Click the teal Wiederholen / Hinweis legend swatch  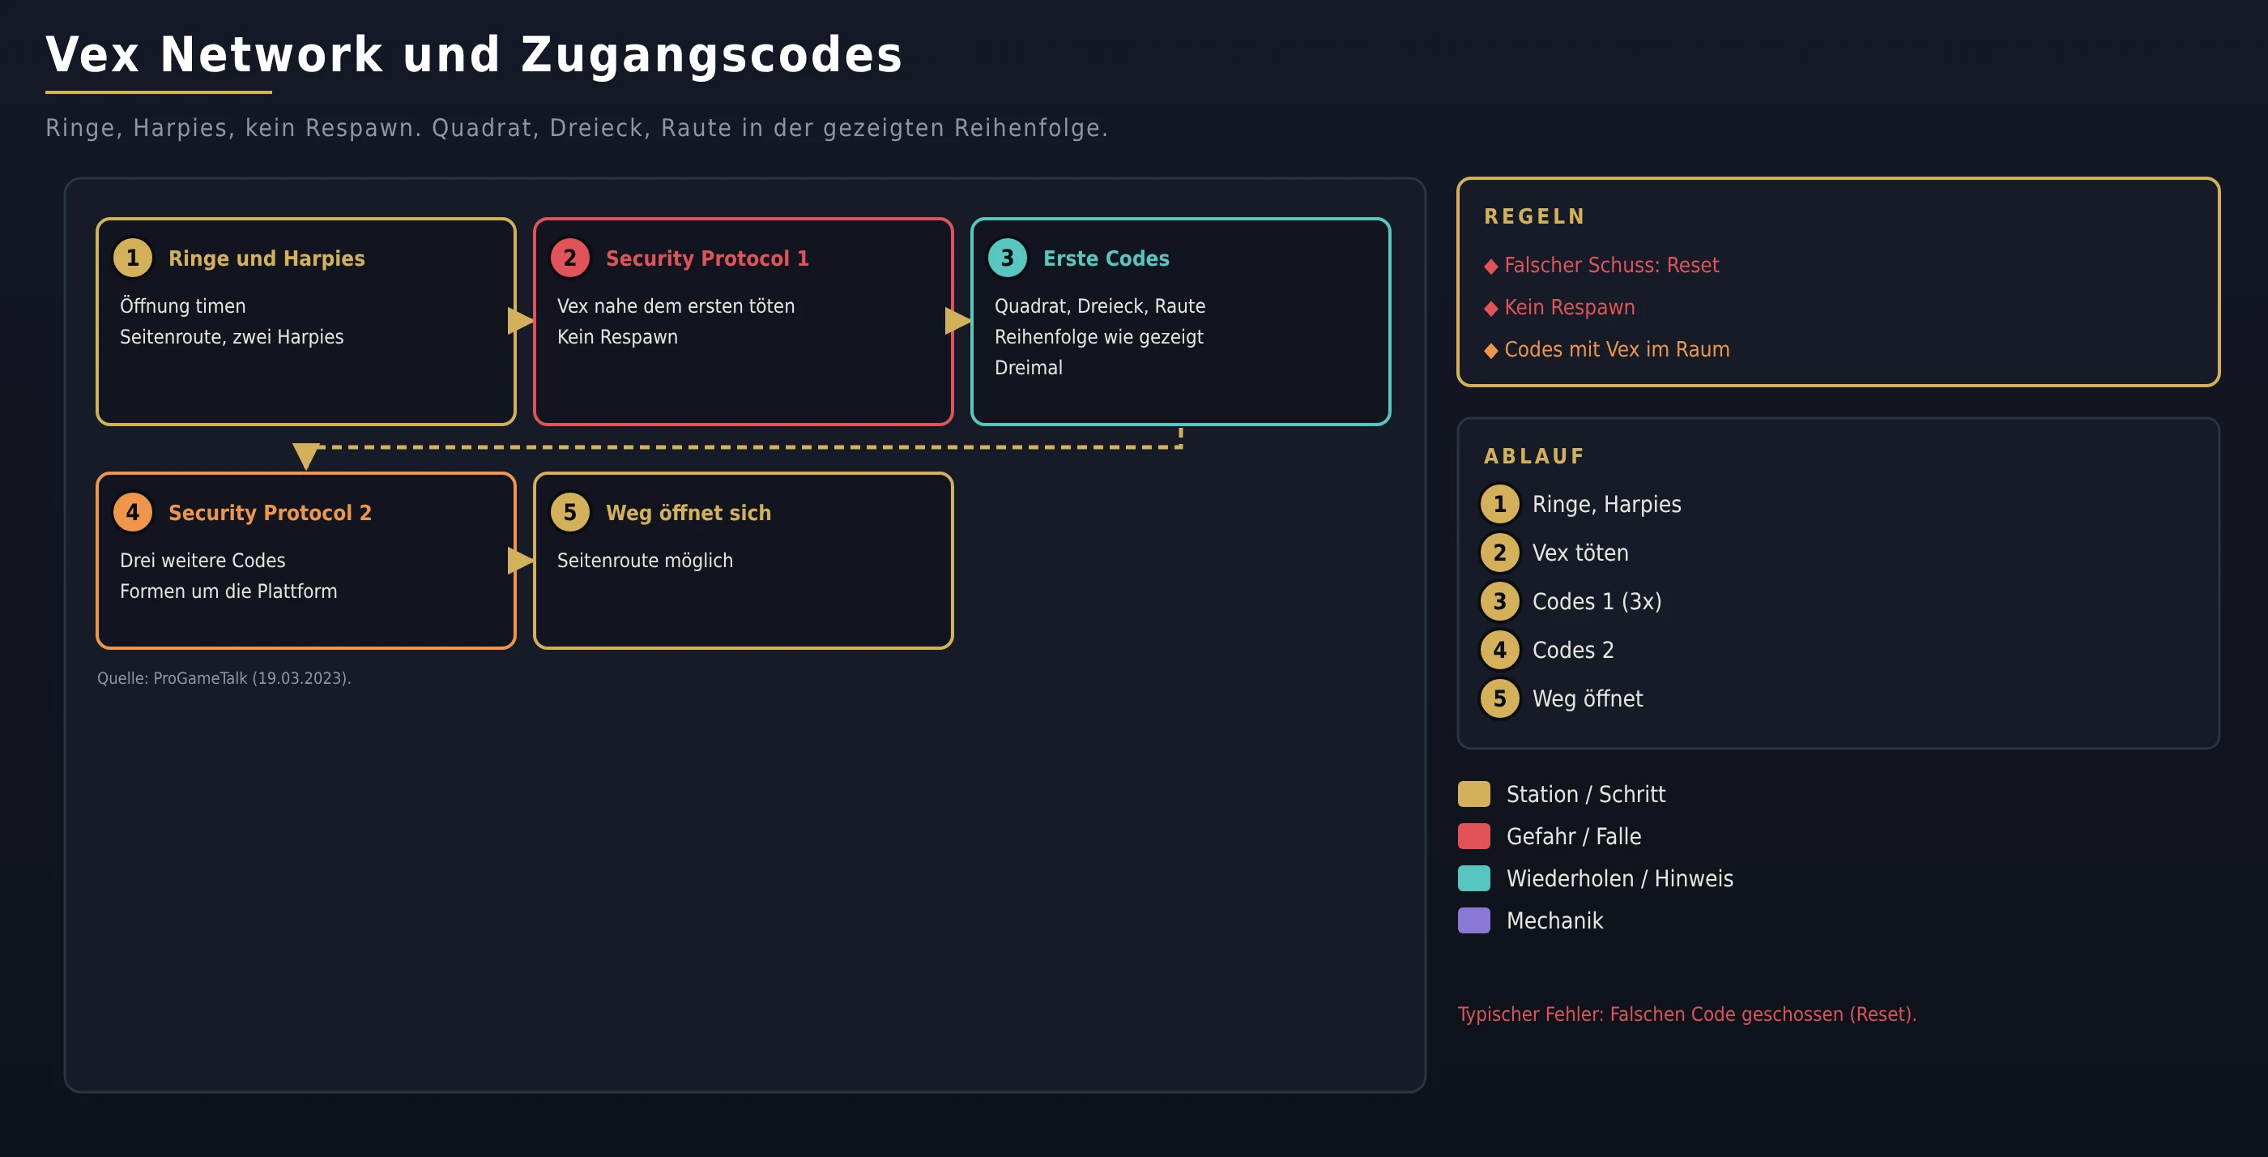point(1474,879)
